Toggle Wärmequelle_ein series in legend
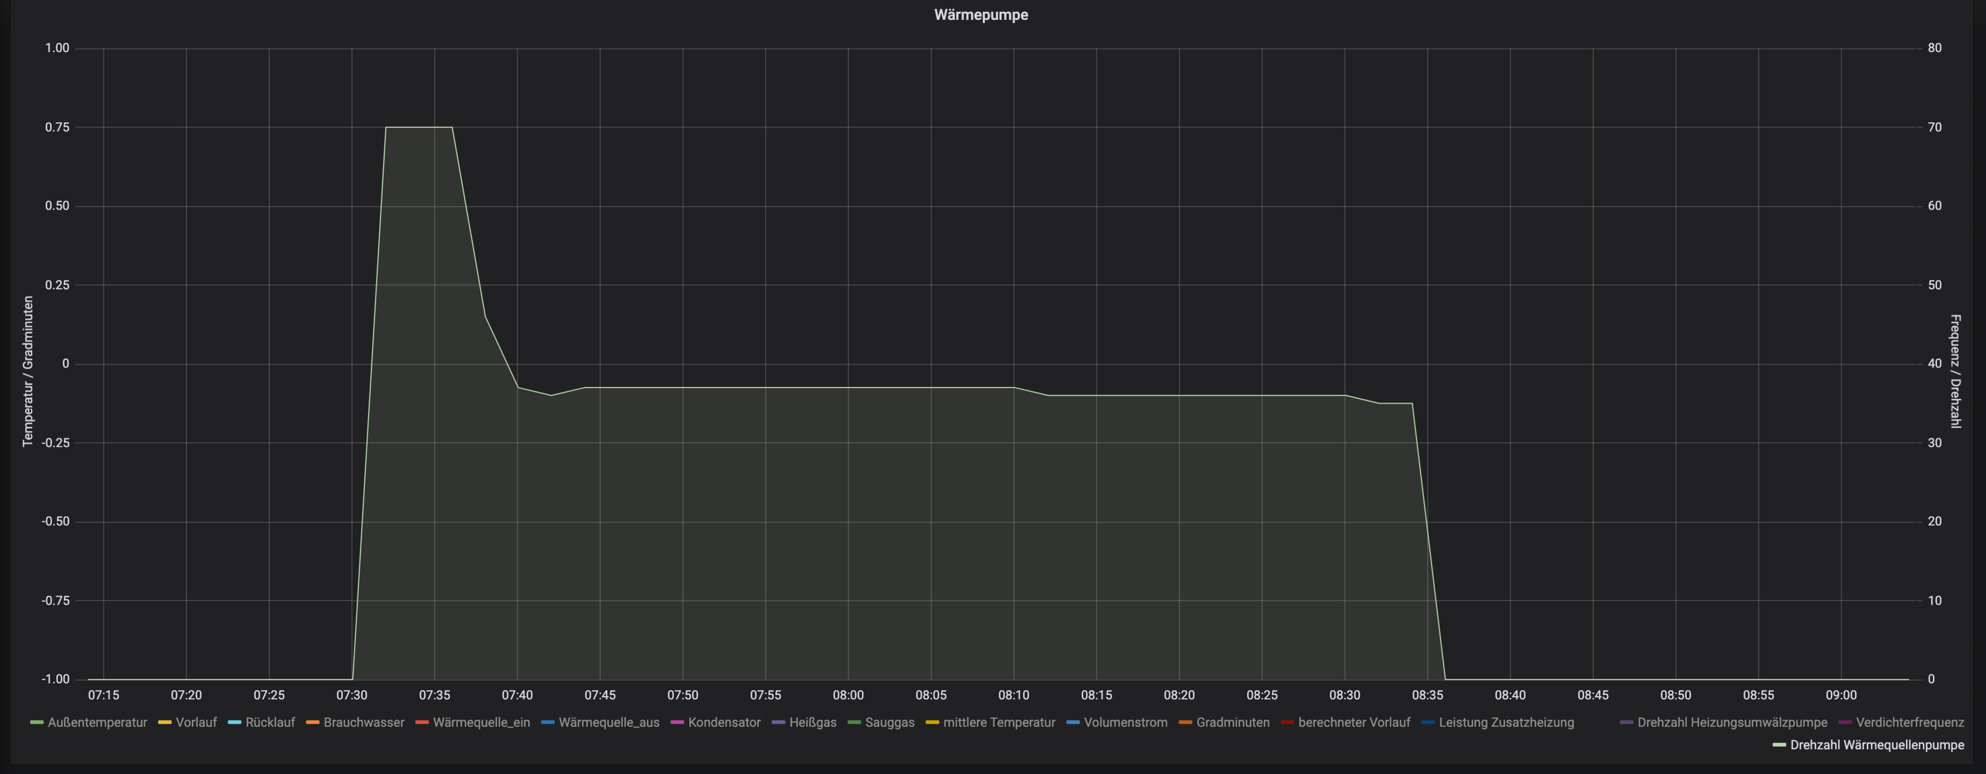 481,722
